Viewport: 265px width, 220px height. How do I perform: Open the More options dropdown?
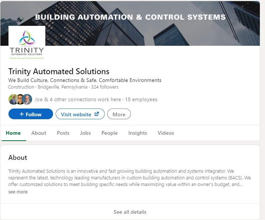[119, 114]
